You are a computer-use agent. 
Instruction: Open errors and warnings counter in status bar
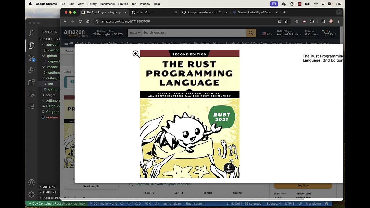[134, 204]
